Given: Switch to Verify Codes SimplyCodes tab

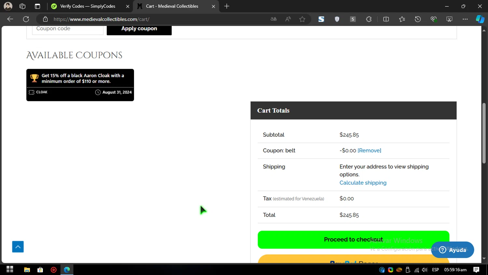Looking at the screenshot, I should (x=88, y=6).
